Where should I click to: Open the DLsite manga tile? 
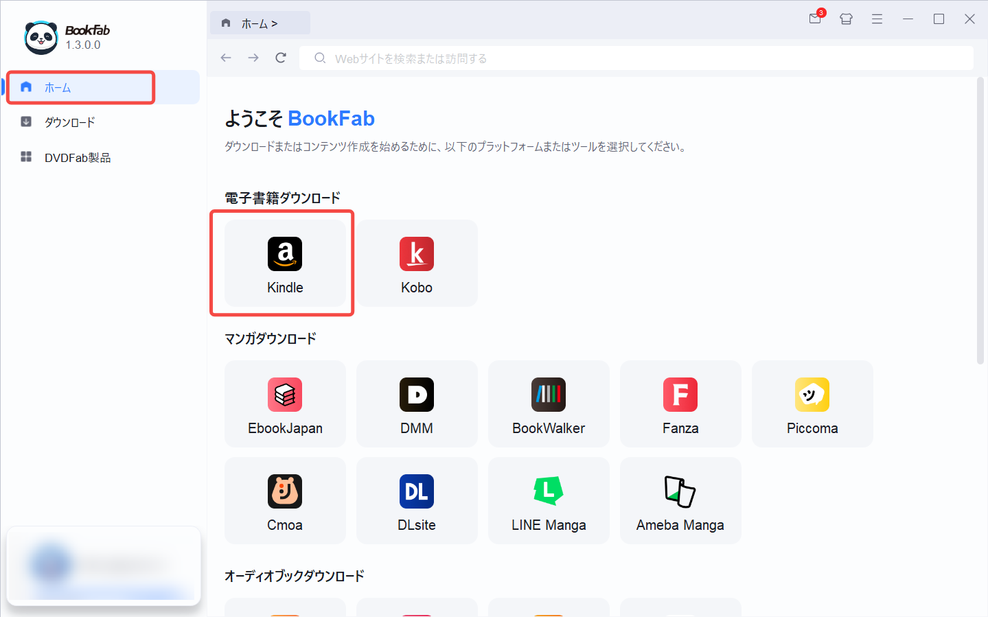(417, 500)
